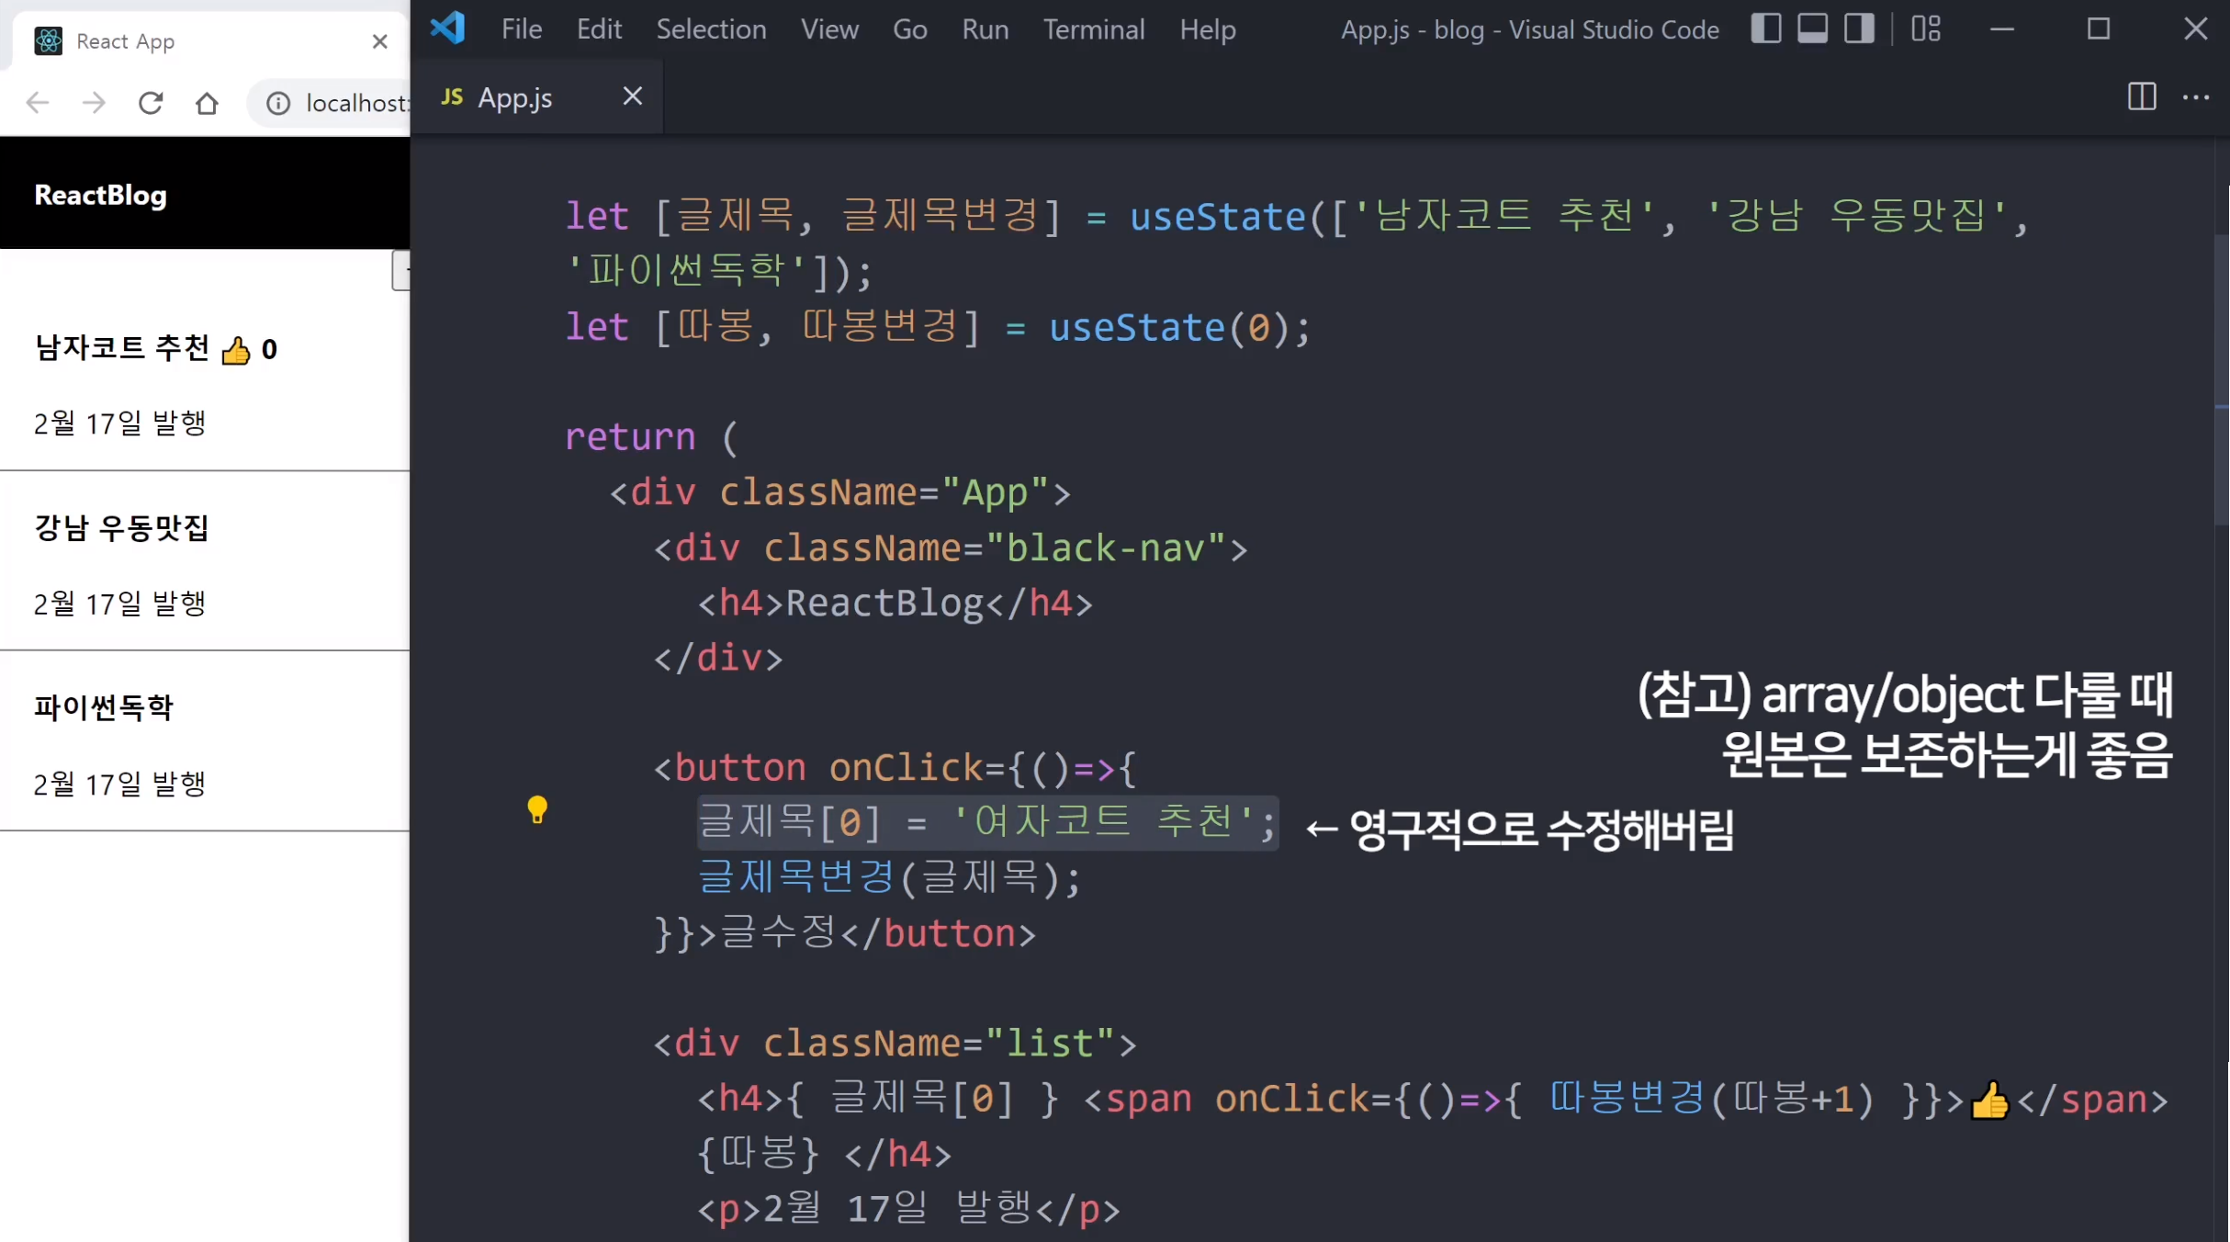This screenshot has height=1242, width=2230.
Task: Toggle the primary side bar layout icon
Action: pos(1765,29)
